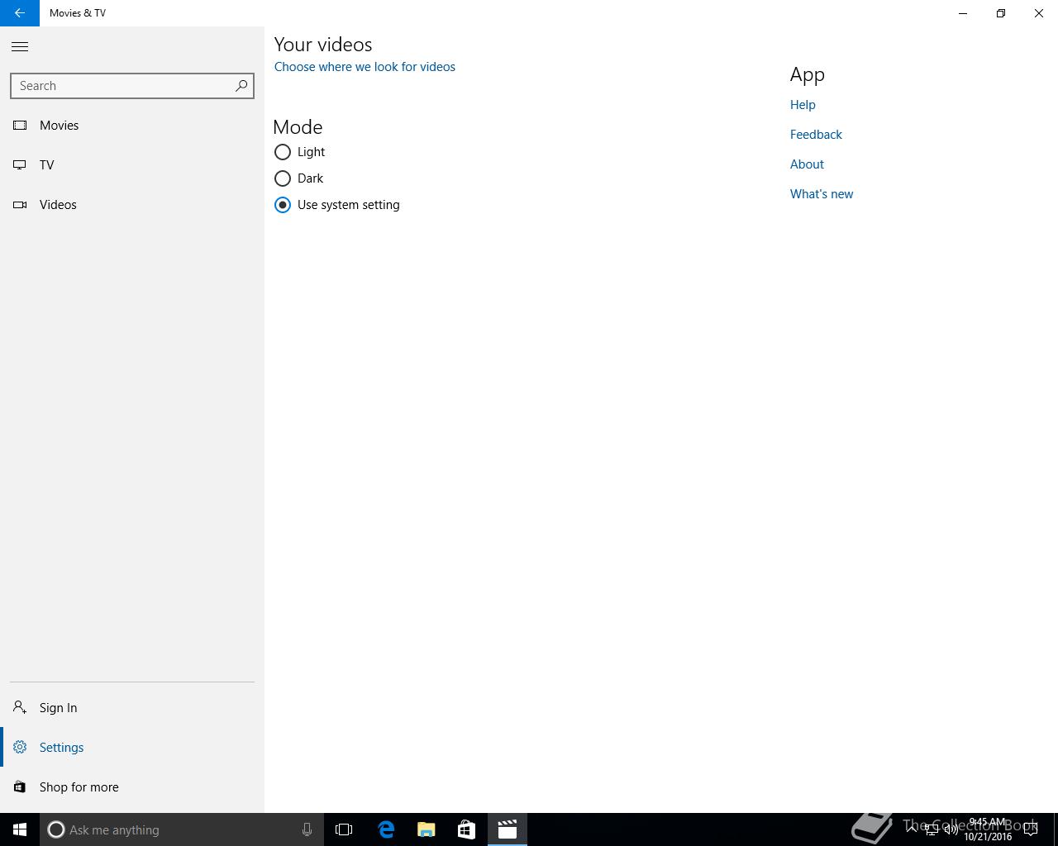The image size is (1058, 846).
Task: Open the Action Center notifications icon
Action: click(x=1031, y=829)
